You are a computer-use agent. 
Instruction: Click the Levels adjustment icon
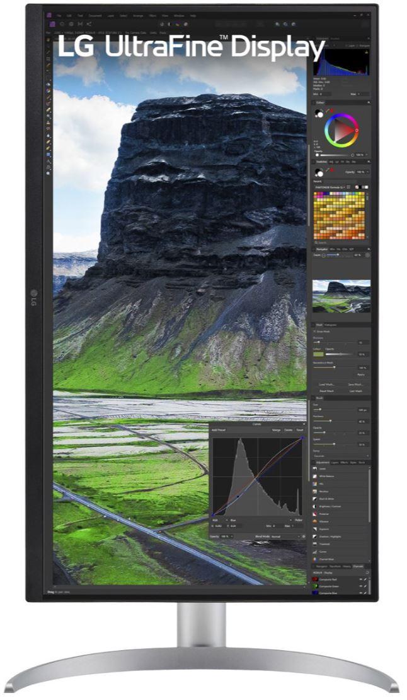point(315,469)
